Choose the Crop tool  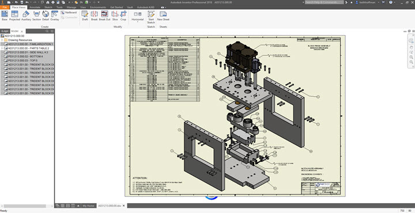pyautogui.click(x=123, y=16)
